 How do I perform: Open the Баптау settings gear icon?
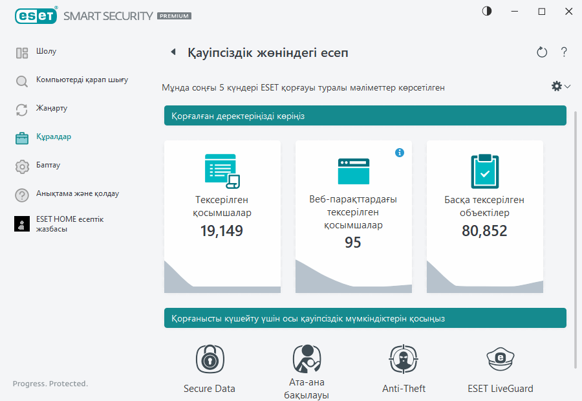tap(21, 166)
